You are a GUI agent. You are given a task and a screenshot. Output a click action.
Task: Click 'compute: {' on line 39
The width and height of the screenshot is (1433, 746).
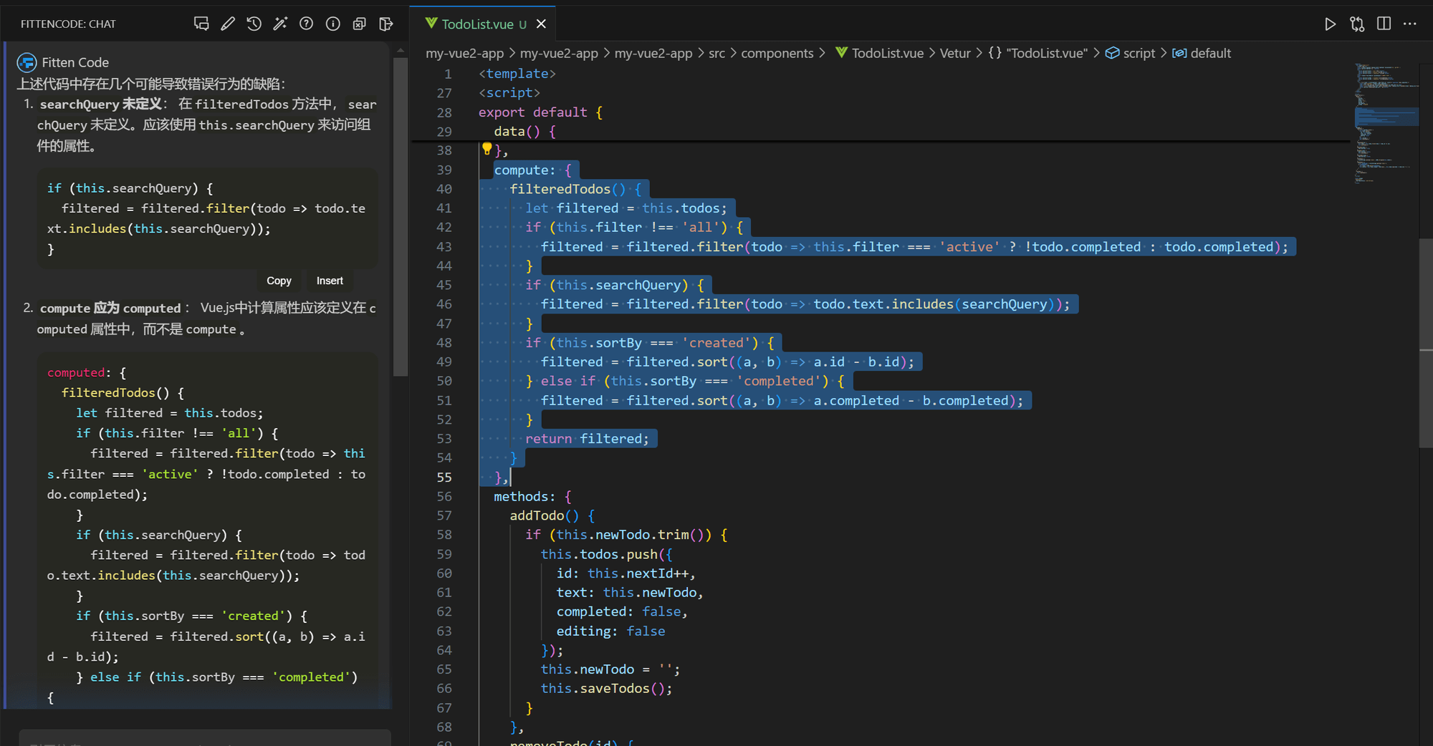[532, 170]
